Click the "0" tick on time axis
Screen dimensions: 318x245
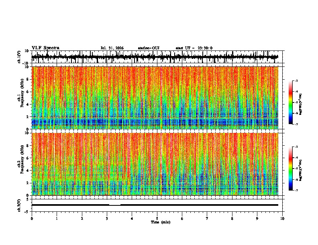[32, 219]
